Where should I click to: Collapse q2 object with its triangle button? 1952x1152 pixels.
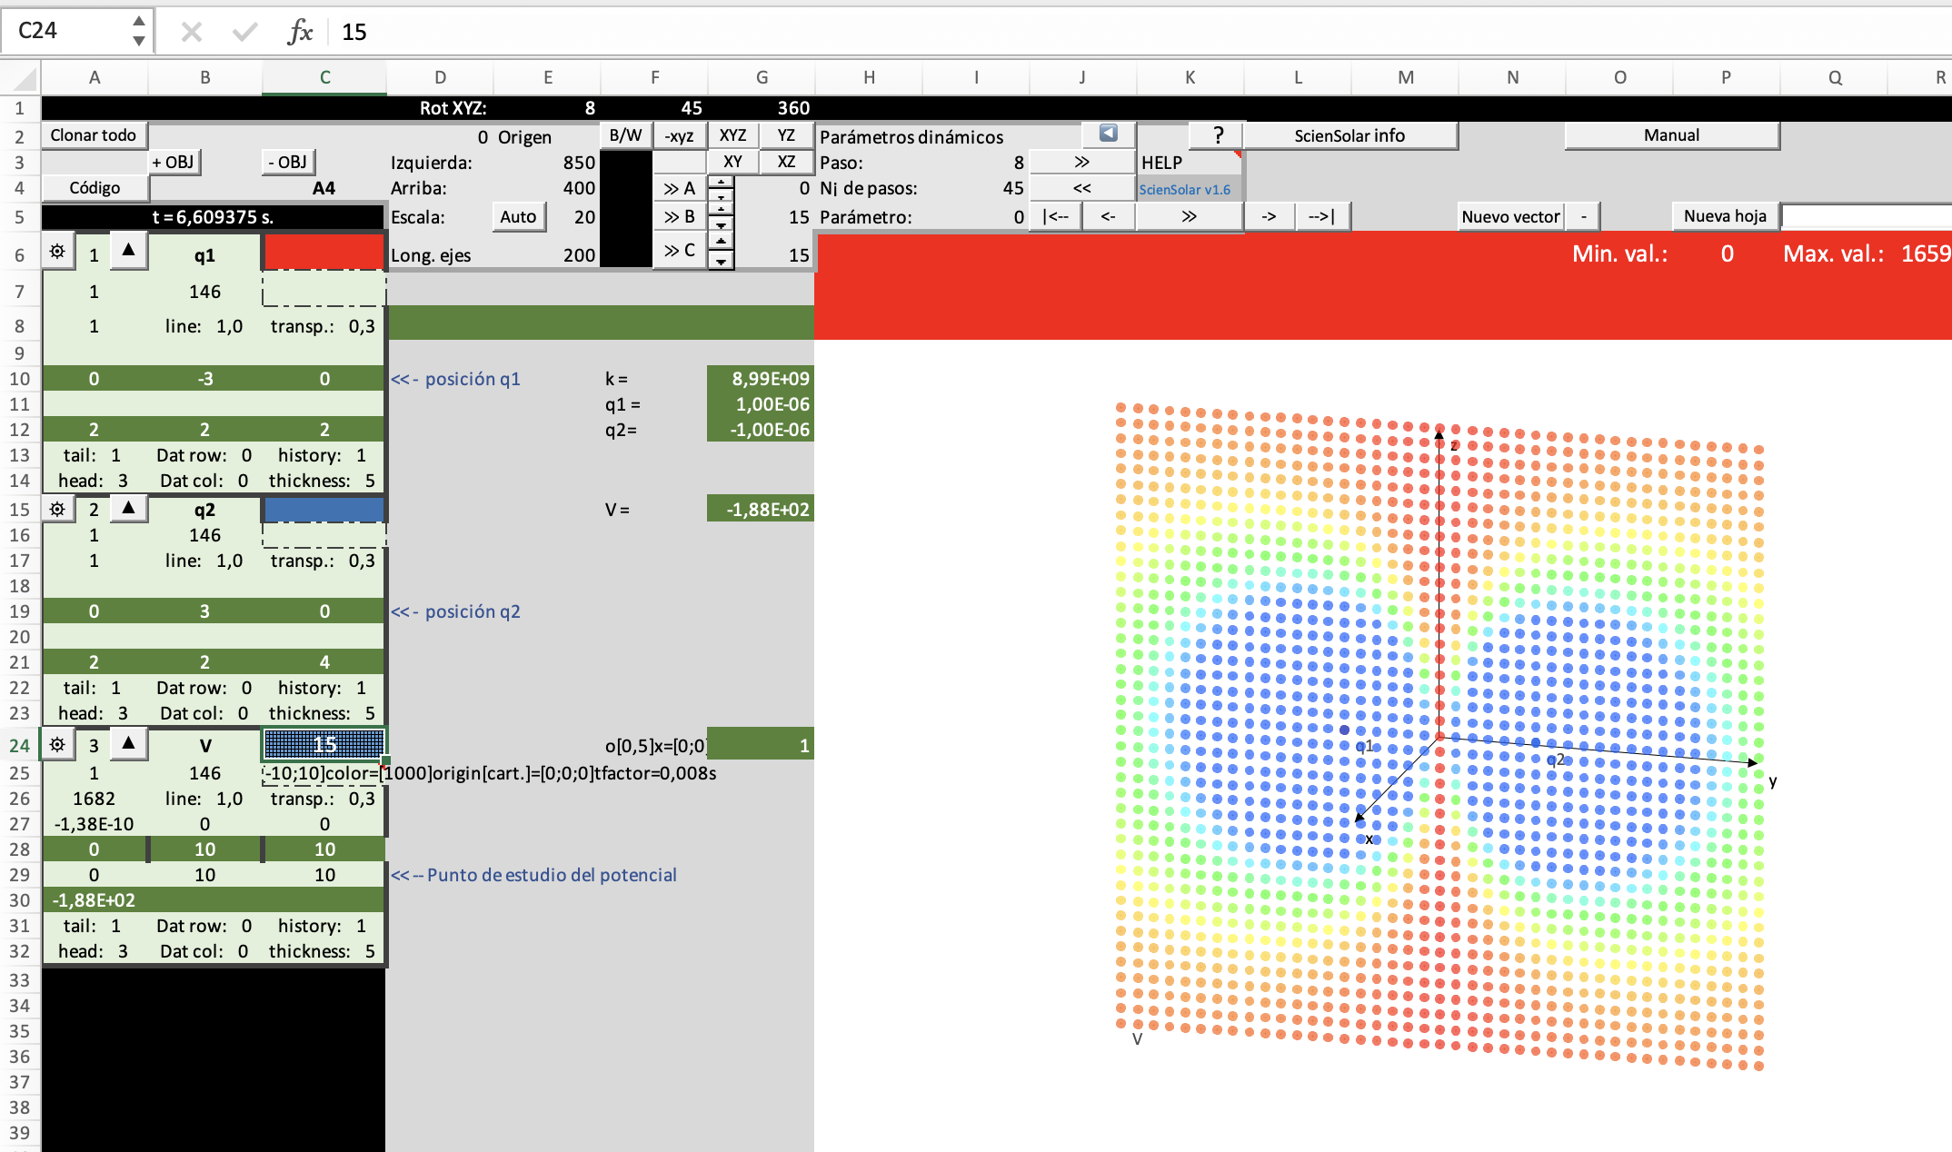tap(129, 508)
